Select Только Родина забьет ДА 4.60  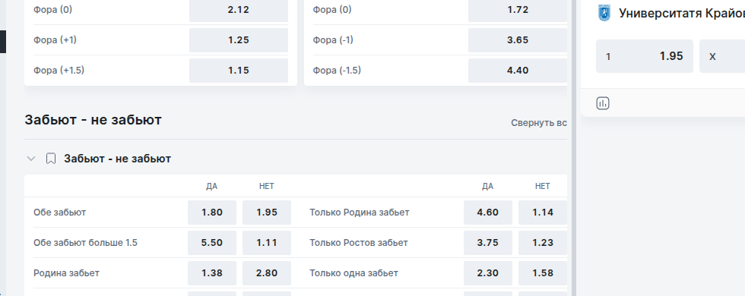(488, 213)
